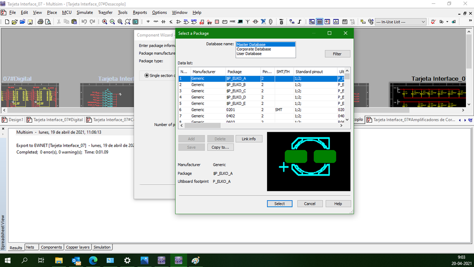Open the MCU menu

[67, 12]
